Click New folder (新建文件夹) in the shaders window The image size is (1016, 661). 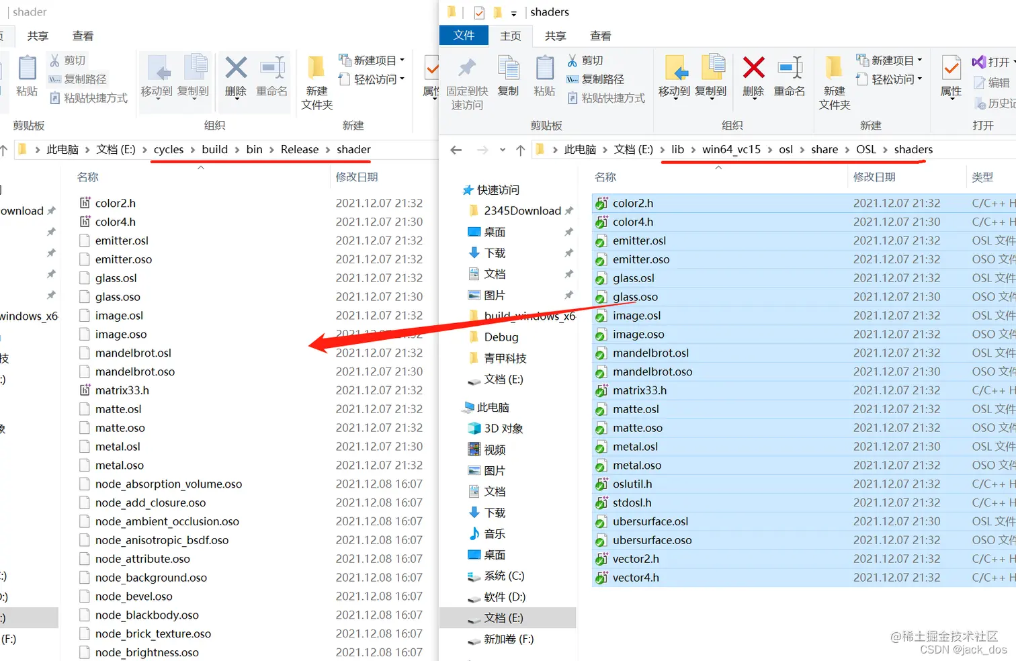[835, 82]
